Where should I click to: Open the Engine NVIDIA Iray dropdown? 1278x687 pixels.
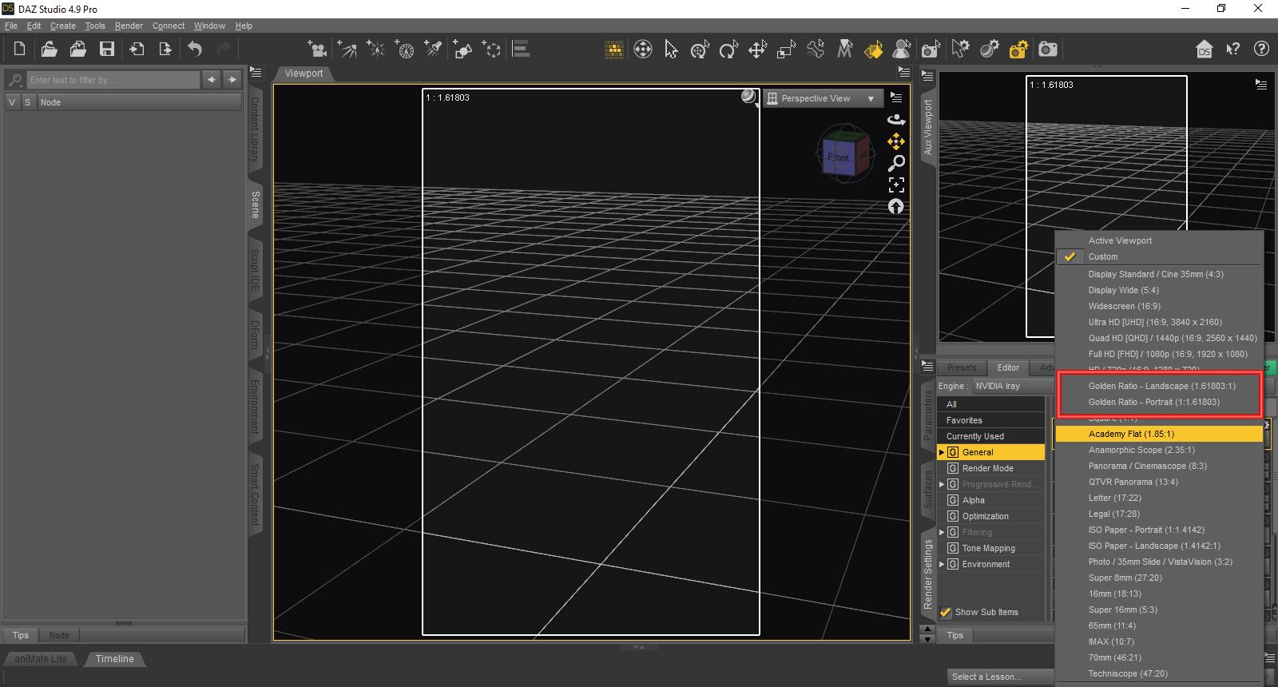pos(1011,386)
